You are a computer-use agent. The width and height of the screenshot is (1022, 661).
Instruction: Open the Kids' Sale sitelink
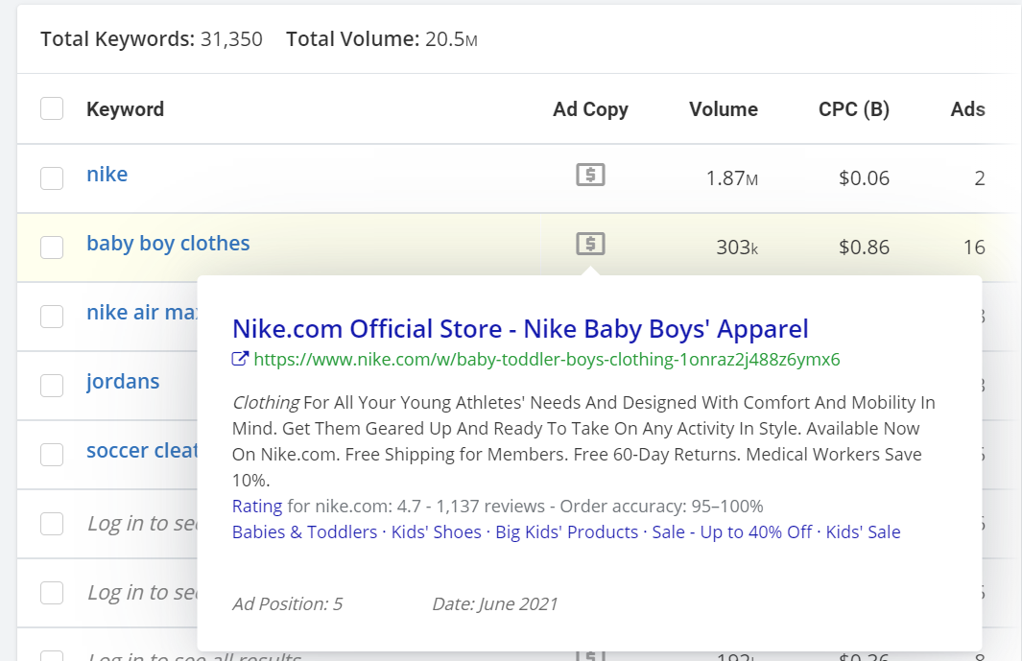tap(863, 531)
